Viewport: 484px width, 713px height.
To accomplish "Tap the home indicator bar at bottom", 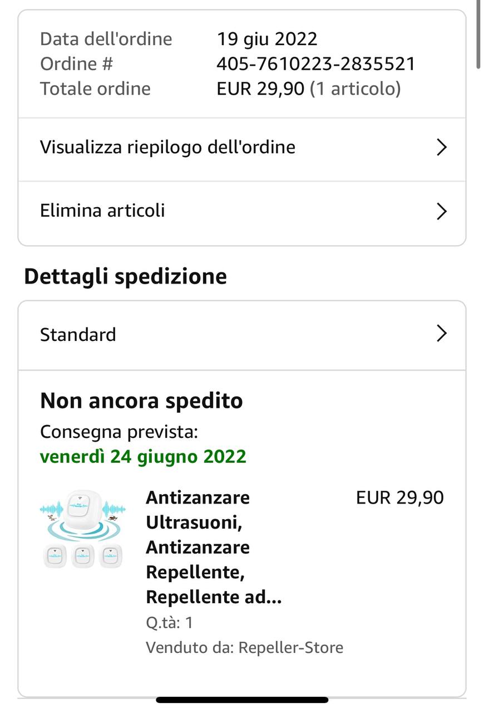I will (242, 700).
